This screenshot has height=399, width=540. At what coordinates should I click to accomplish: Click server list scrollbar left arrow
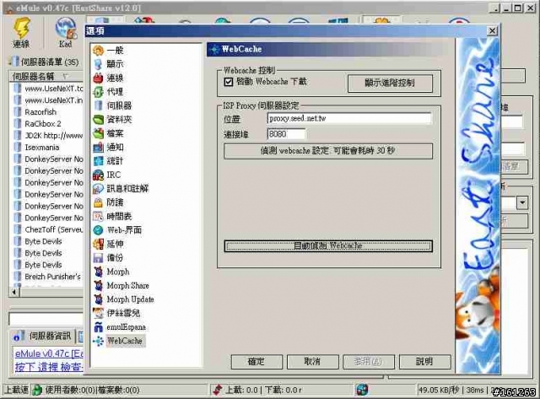(14, 292)
